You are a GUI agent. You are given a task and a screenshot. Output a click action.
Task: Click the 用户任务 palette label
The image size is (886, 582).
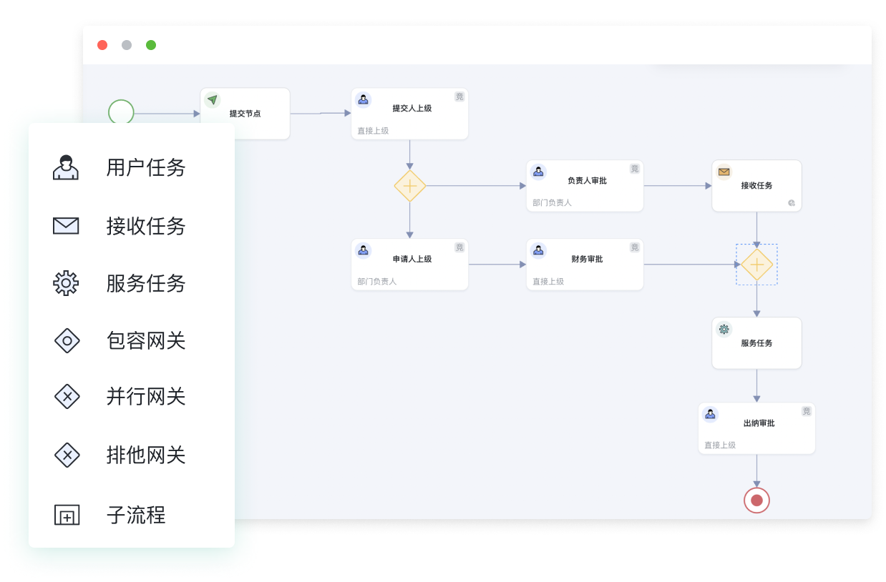click(x=146, y=168)
